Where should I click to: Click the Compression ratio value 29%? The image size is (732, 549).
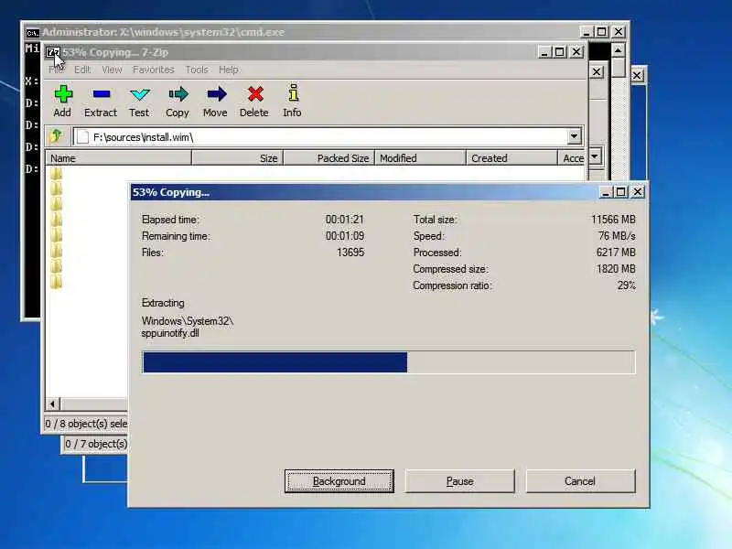pos(627,285)
